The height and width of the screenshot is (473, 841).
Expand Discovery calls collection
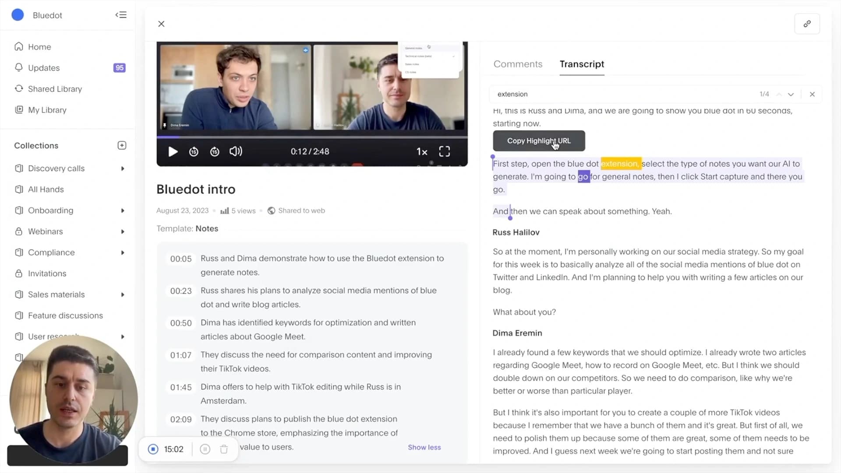click(123, 169)
